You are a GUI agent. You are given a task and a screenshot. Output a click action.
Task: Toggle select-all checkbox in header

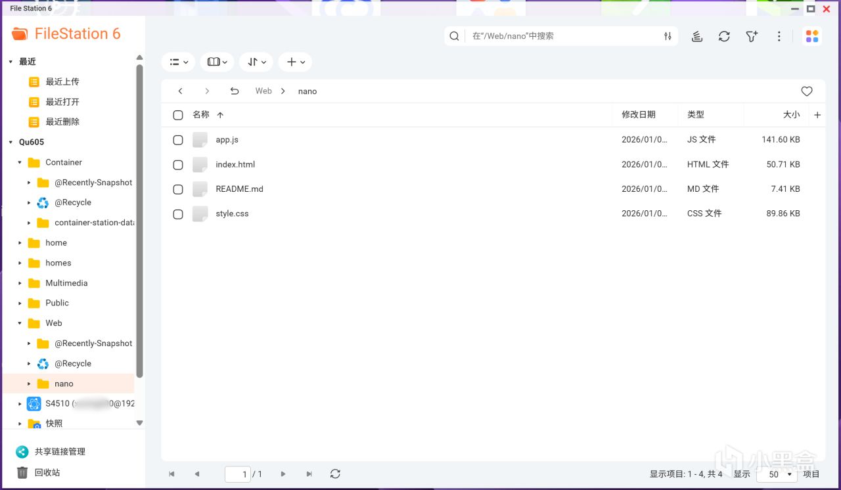(178, 115)
